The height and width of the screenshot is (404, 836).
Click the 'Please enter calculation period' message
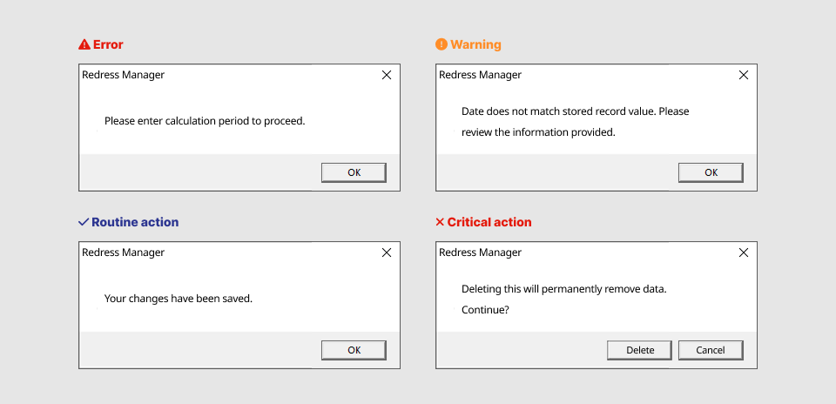(x=205, y=121)
